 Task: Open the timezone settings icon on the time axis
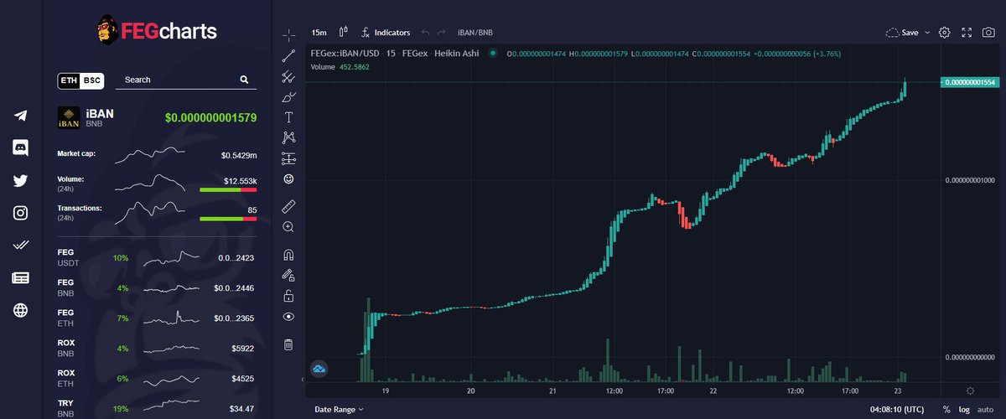970,391
